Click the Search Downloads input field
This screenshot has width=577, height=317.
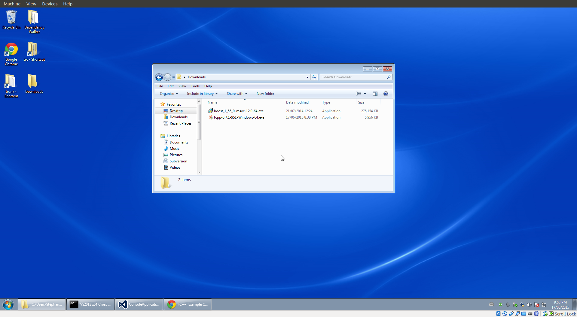pos(353,77)
